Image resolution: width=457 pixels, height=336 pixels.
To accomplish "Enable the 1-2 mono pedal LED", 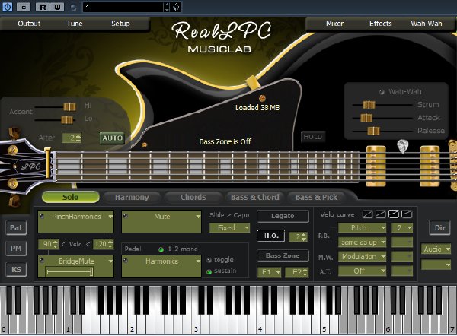I will click(161, 249).
